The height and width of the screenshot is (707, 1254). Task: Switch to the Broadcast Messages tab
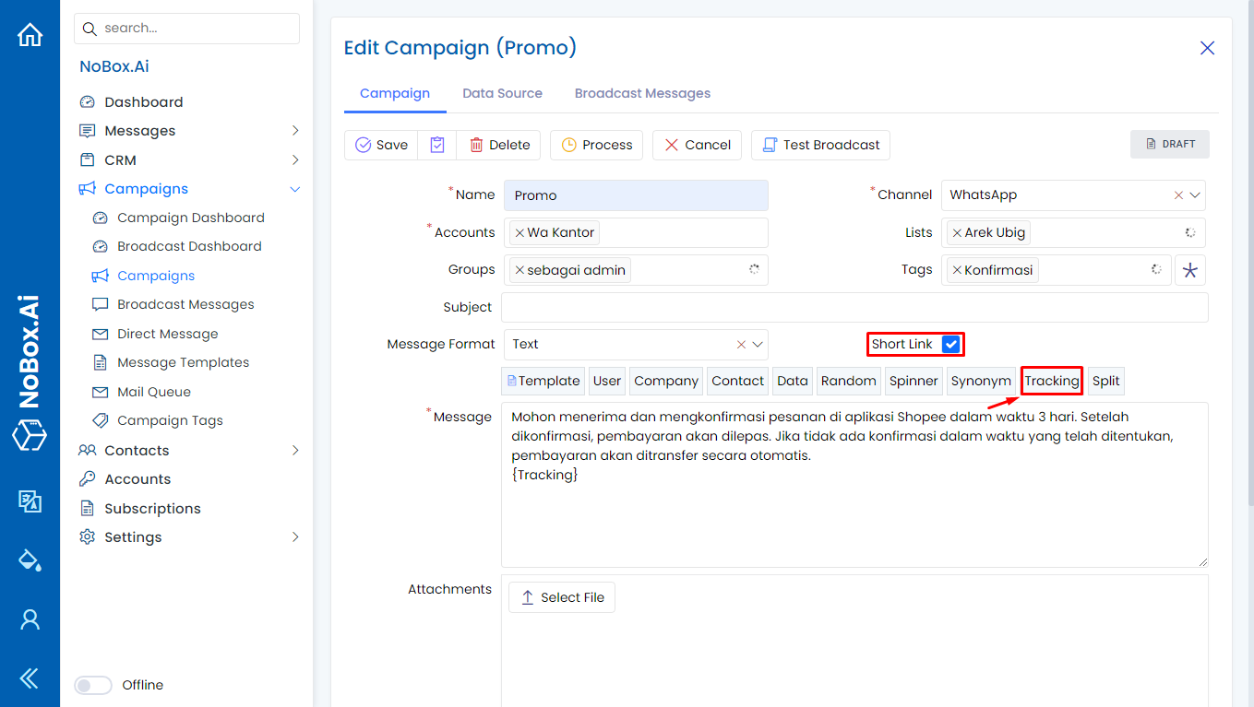642,93
